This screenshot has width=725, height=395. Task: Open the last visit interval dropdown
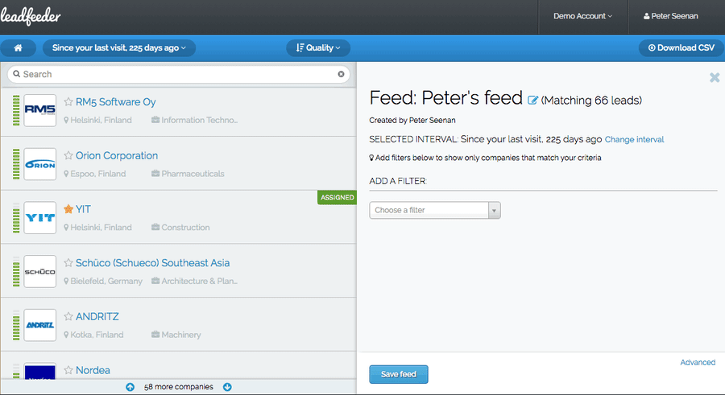(119, 48)
